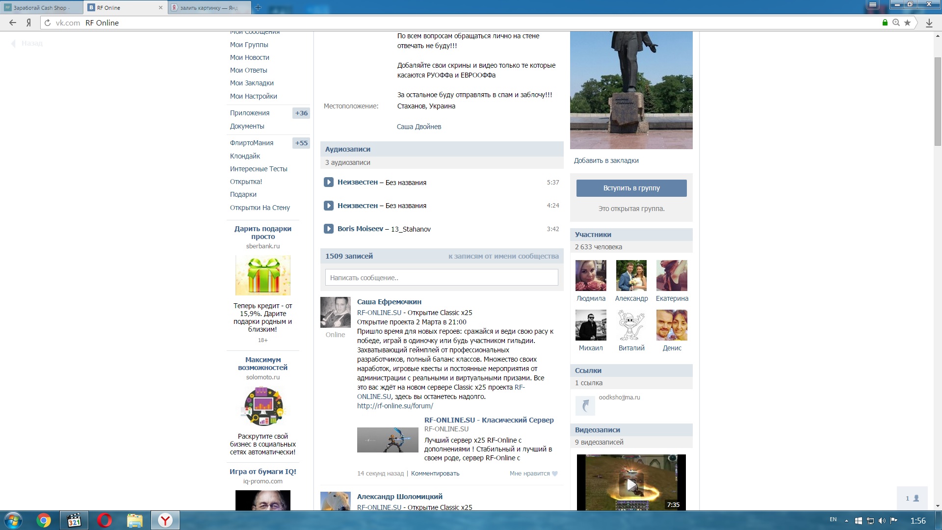The image size is (942, 530).
Task: Open browser menu hamburger icon
Action: [x=872, y=4]
